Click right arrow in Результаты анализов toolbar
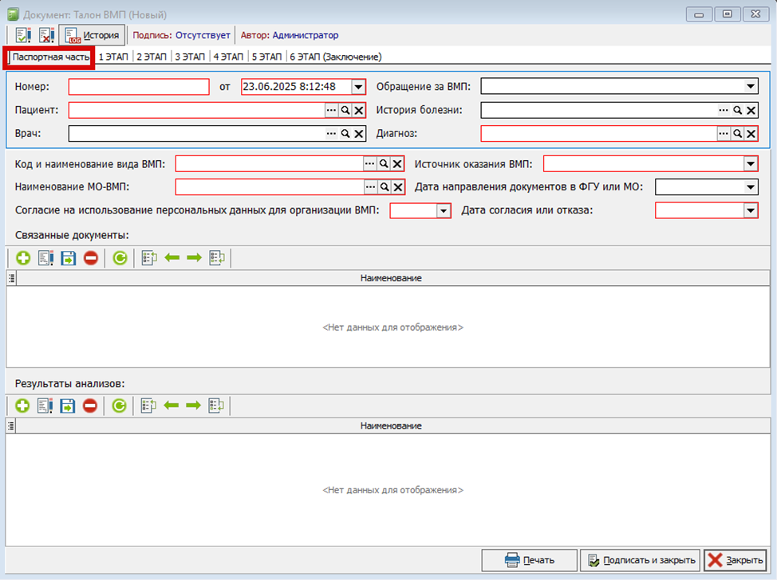The image size is (777, 580). point(193,406)
